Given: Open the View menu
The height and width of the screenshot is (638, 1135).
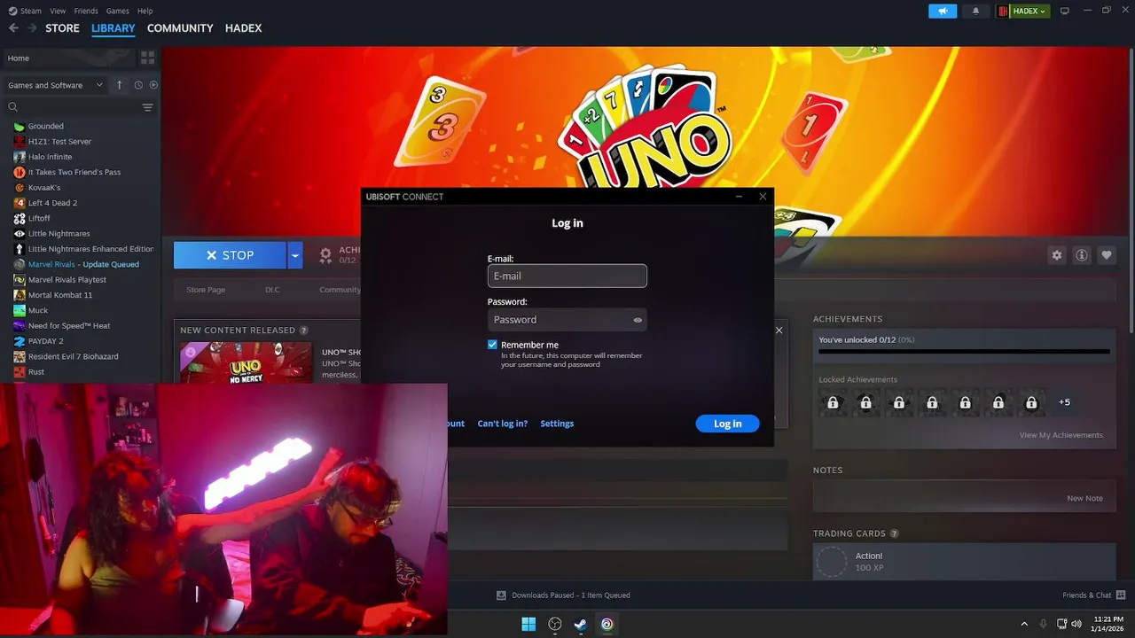Looking at the screenshot, I should click(58, 11).
